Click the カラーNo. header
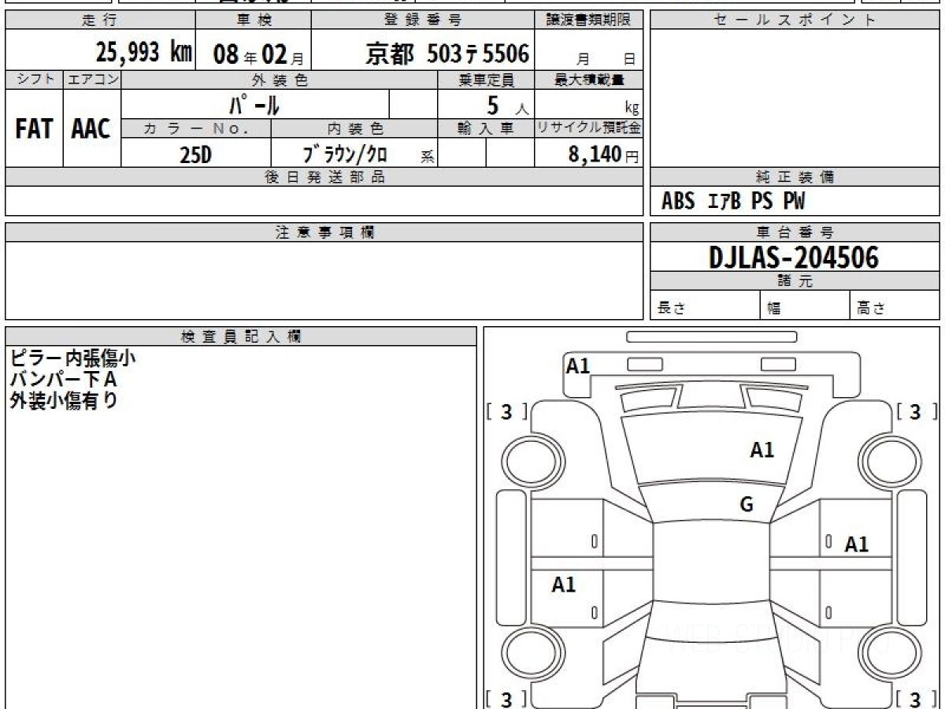The height and width of the screenshot is (709, 945). click(196, 128)
